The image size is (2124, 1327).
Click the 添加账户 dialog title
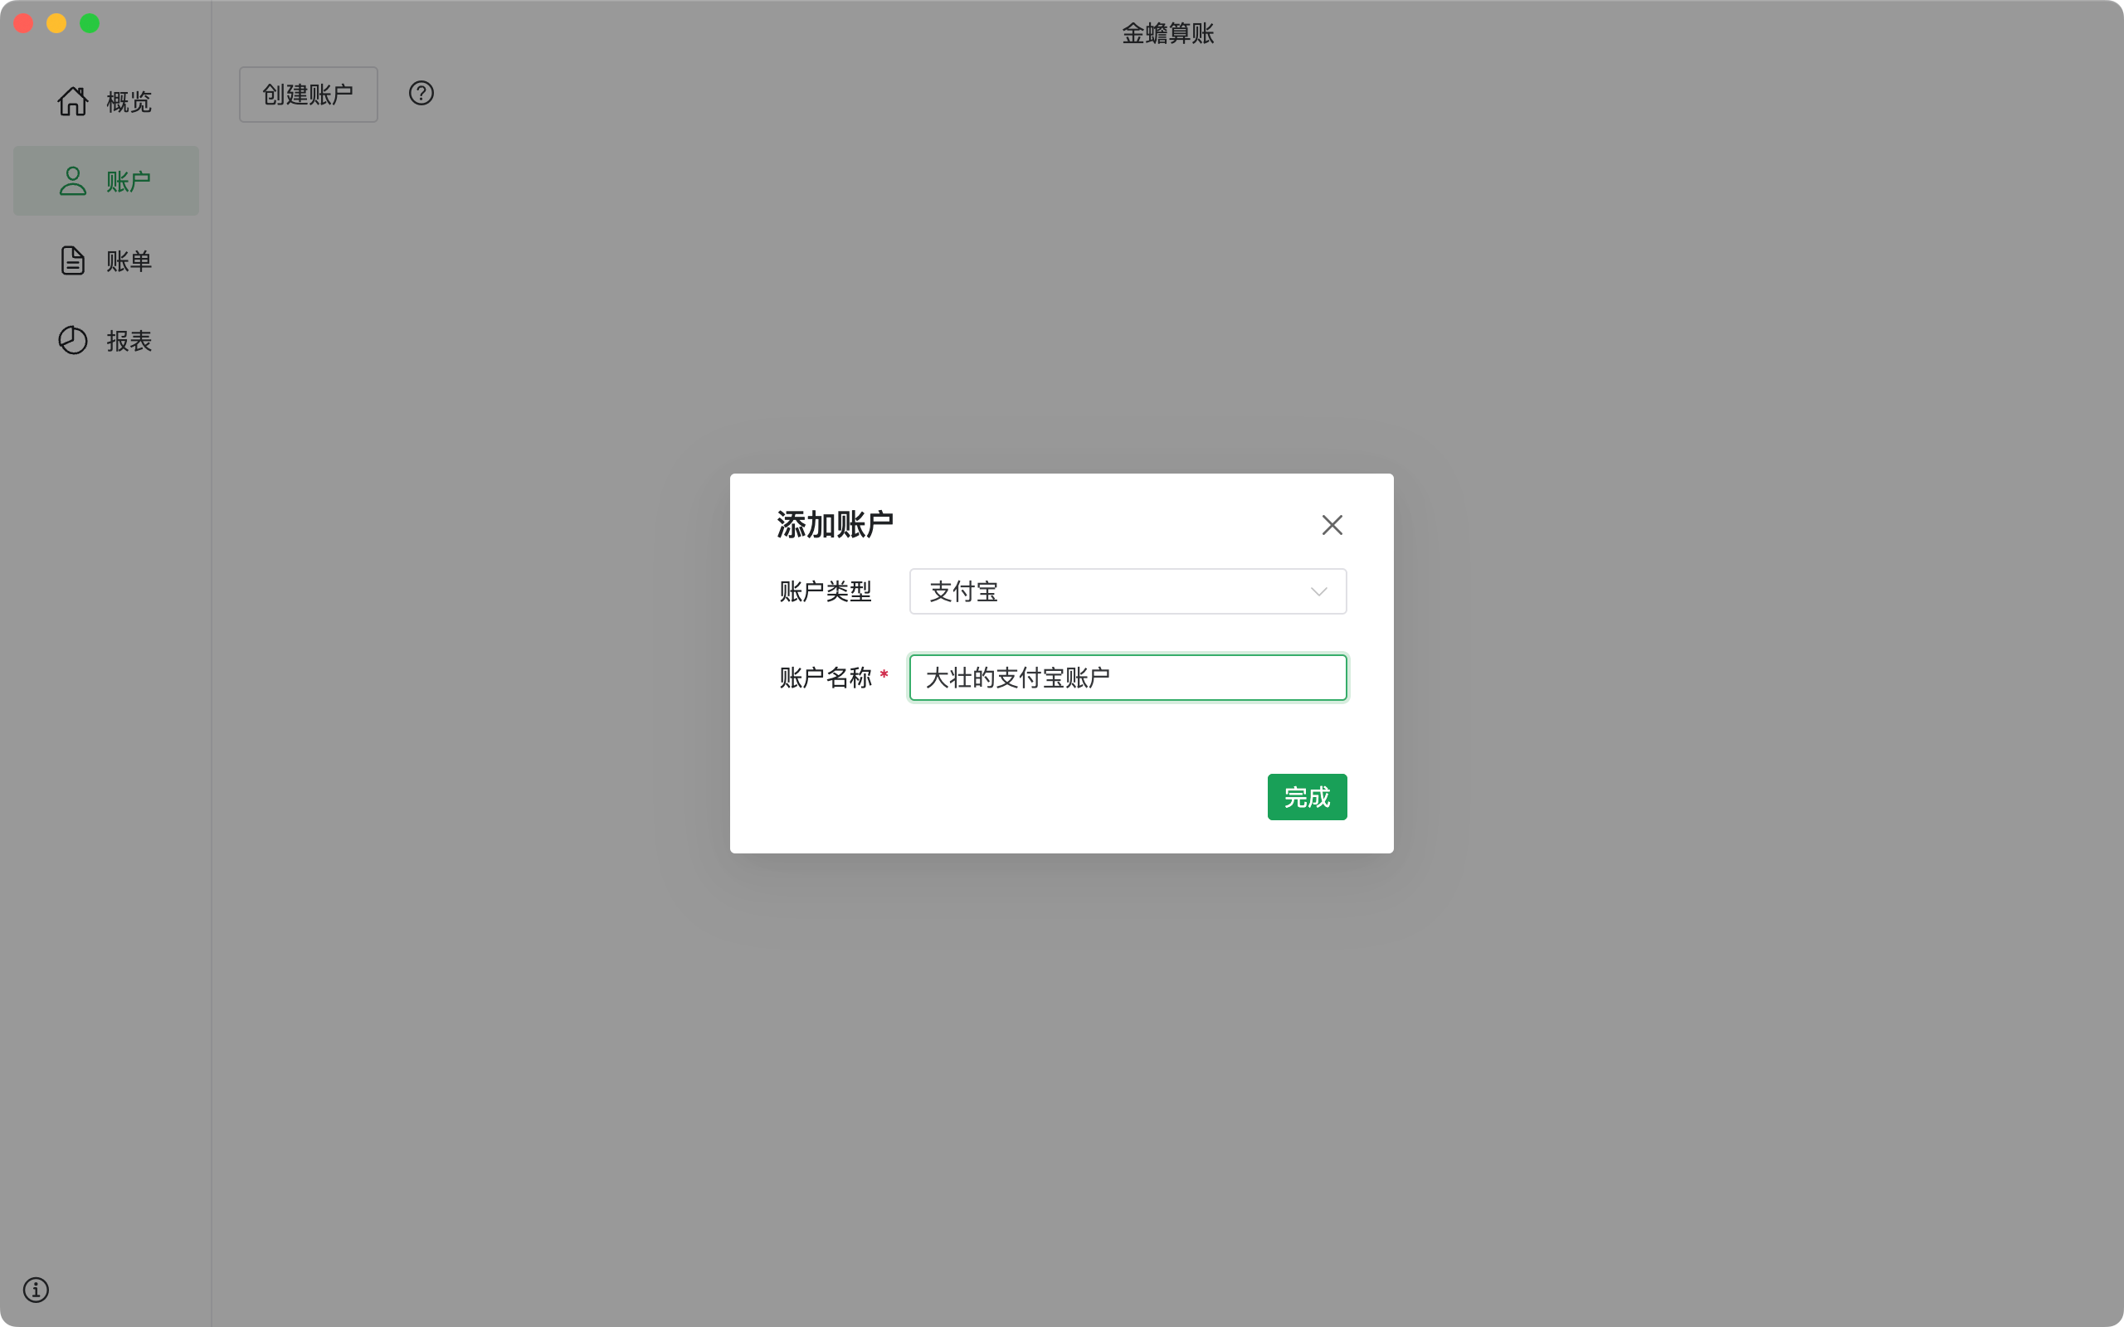pos(835,525)
